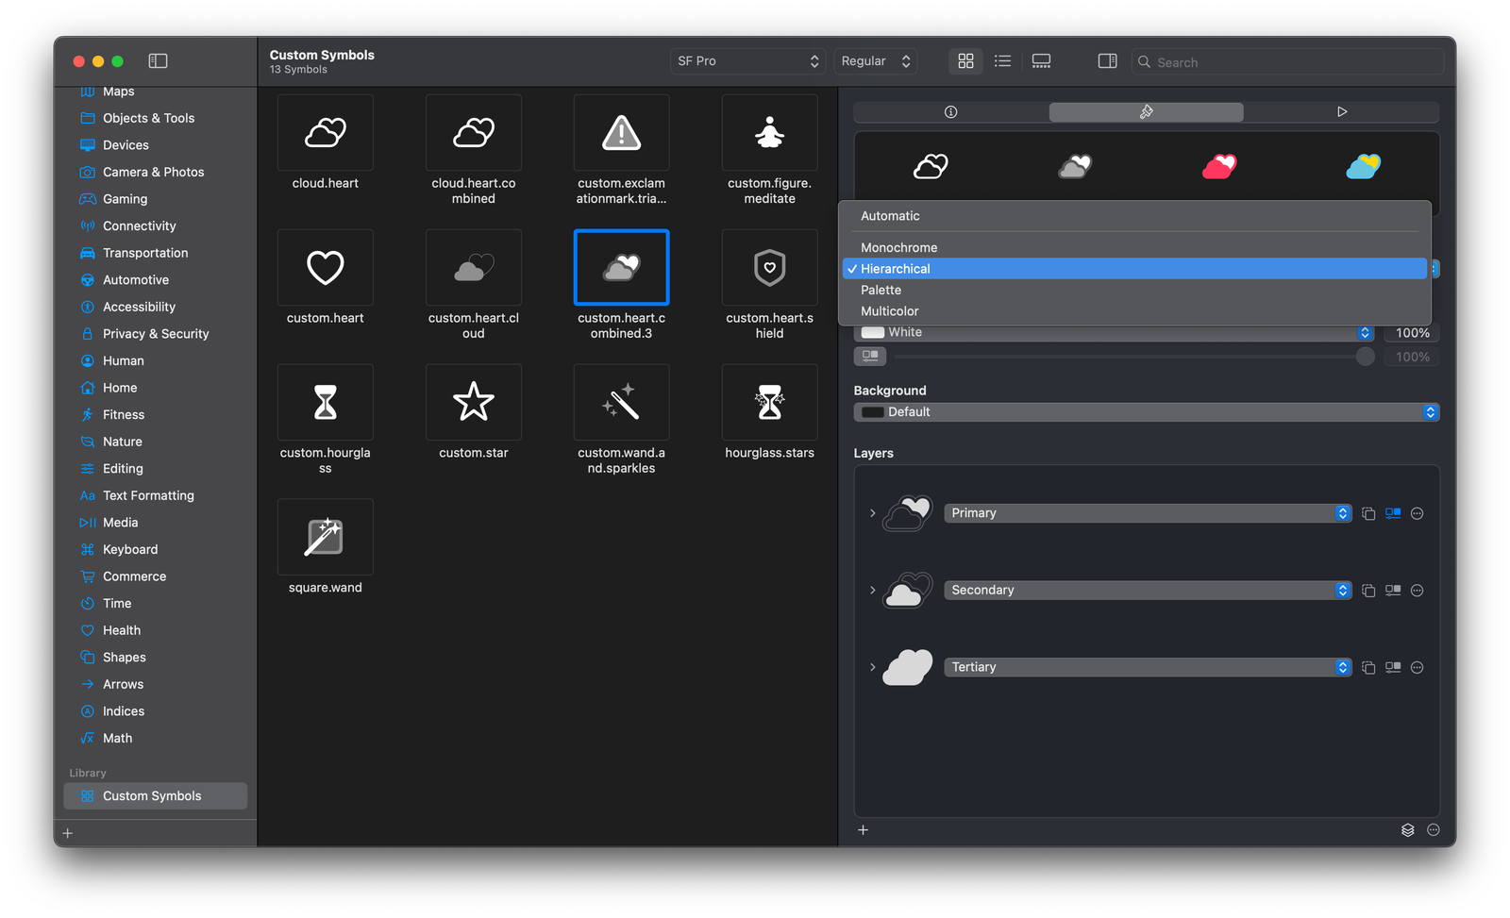
Task: Select the paintbrush rendering inspector tab
Action: pyautogui.click(x=1146, y=111)
